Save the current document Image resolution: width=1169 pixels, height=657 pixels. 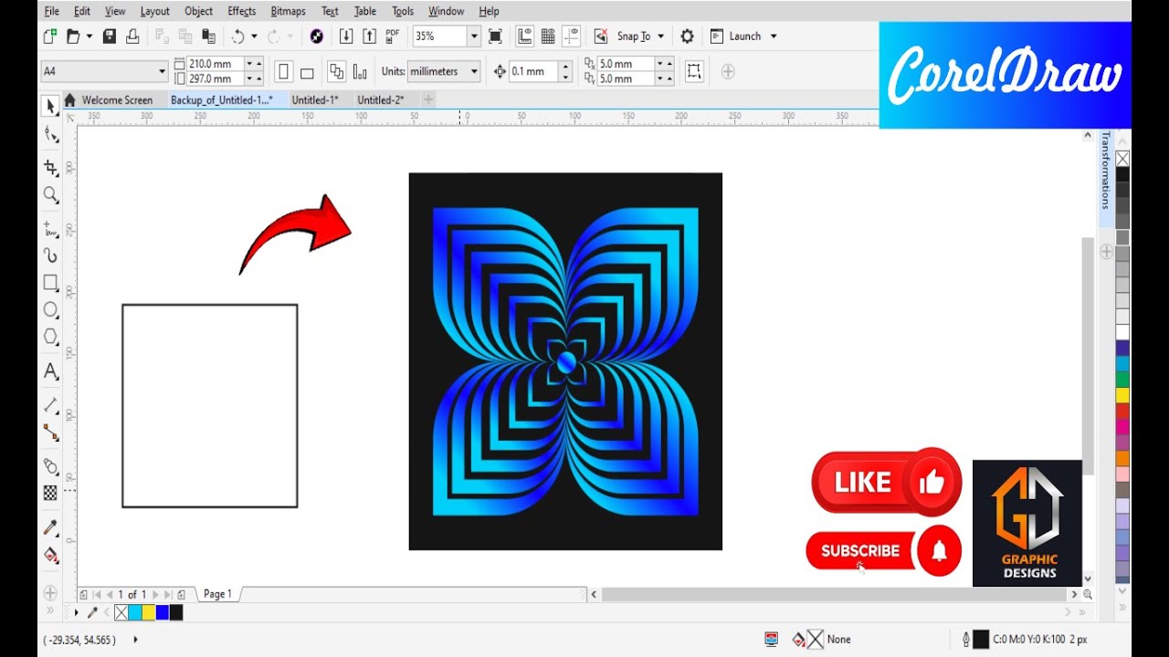point(110,36)
